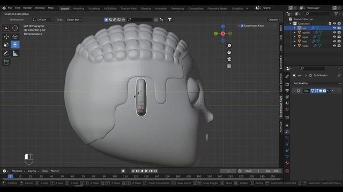Open the Output properties tab icon
The height and width of the screenshot is (192, 343).
(287, 91)
